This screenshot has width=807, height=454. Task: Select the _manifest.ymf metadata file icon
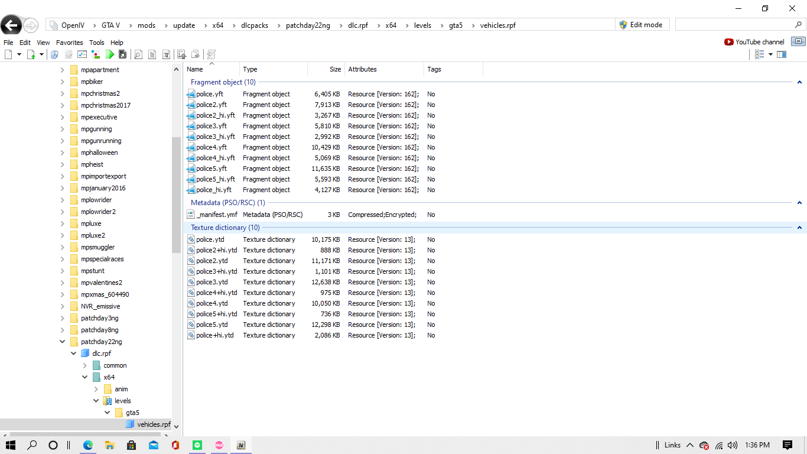click(191, 215)
